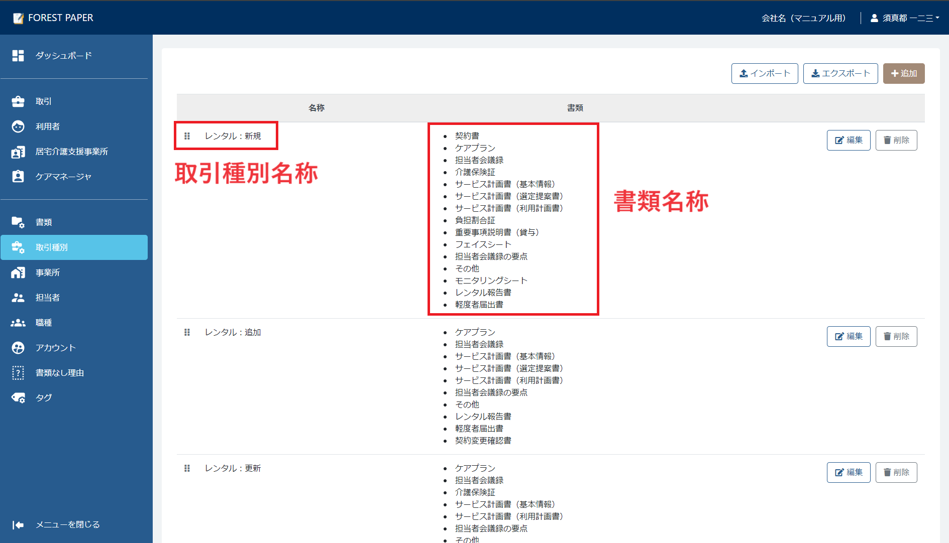Click the 事業所 office icon
949x543 pixels.
click(18, 272)
